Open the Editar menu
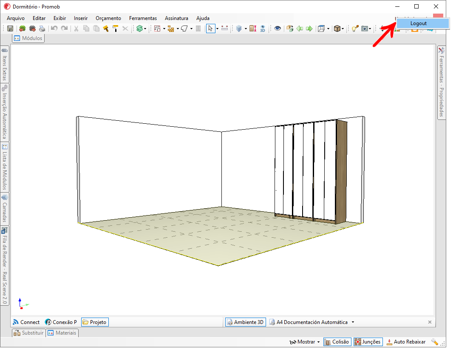The height and width of the screenshot is (355, 456). click(39, 18)
